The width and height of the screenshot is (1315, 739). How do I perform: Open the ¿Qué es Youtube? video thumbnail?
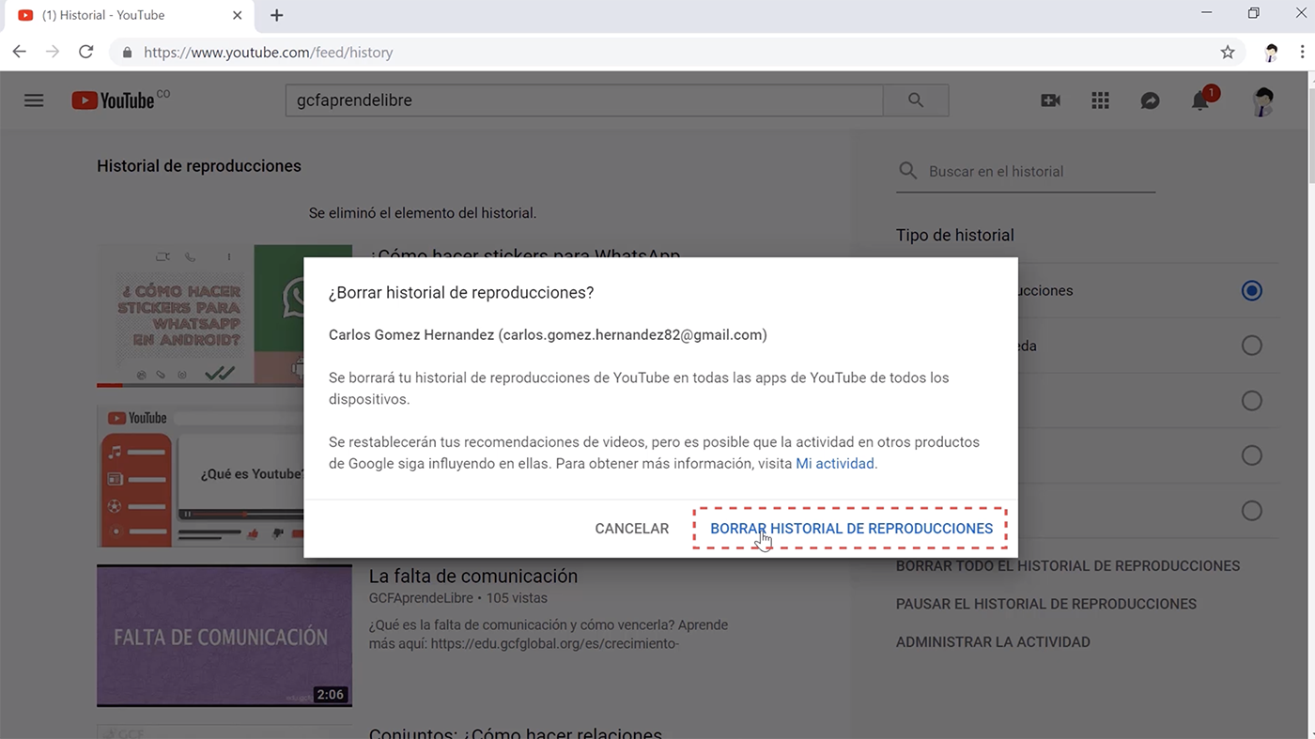click(200, 476)
